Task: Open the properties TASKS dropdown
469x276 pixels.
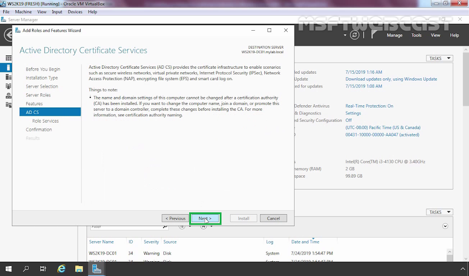Action: coord(439,58)
